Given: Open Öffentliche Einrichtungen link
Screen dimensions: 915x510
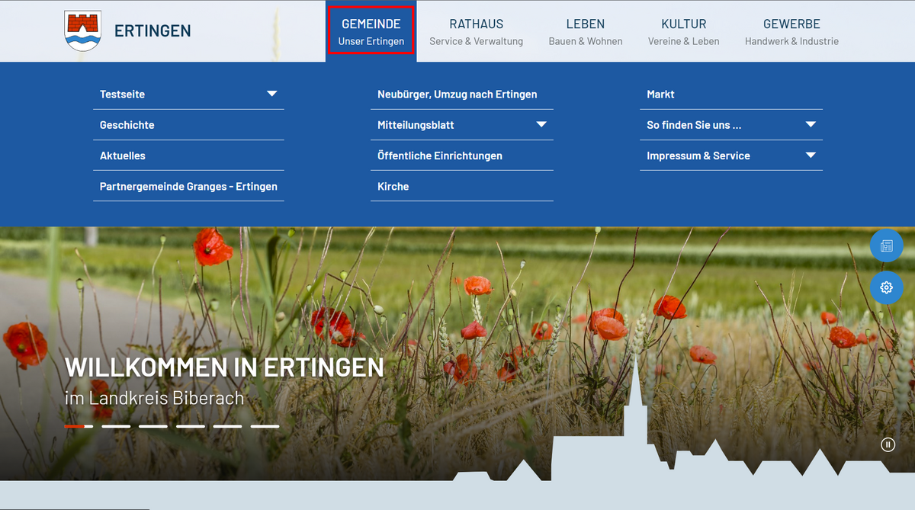Looking at the screenshot, I should coord(440,156).
